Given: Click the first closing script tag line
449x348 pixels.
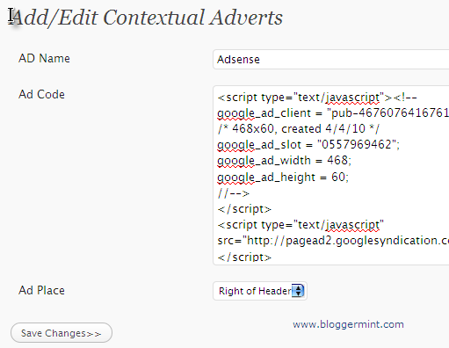Looking at the screenshot, I should tap(244, 209).
